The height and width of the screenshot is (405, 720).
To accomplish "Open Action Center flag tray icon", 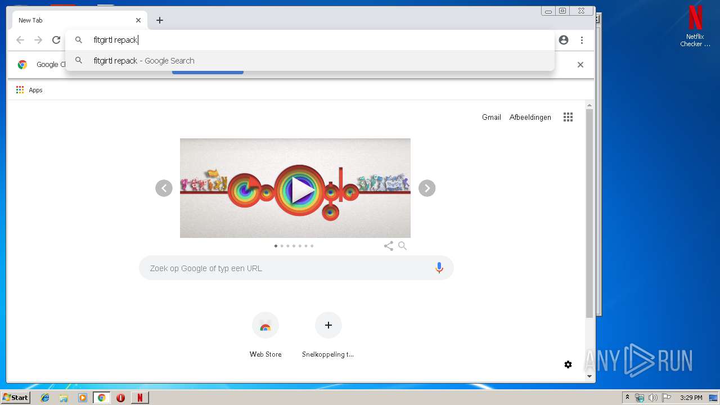I will [x=667, y=398].
